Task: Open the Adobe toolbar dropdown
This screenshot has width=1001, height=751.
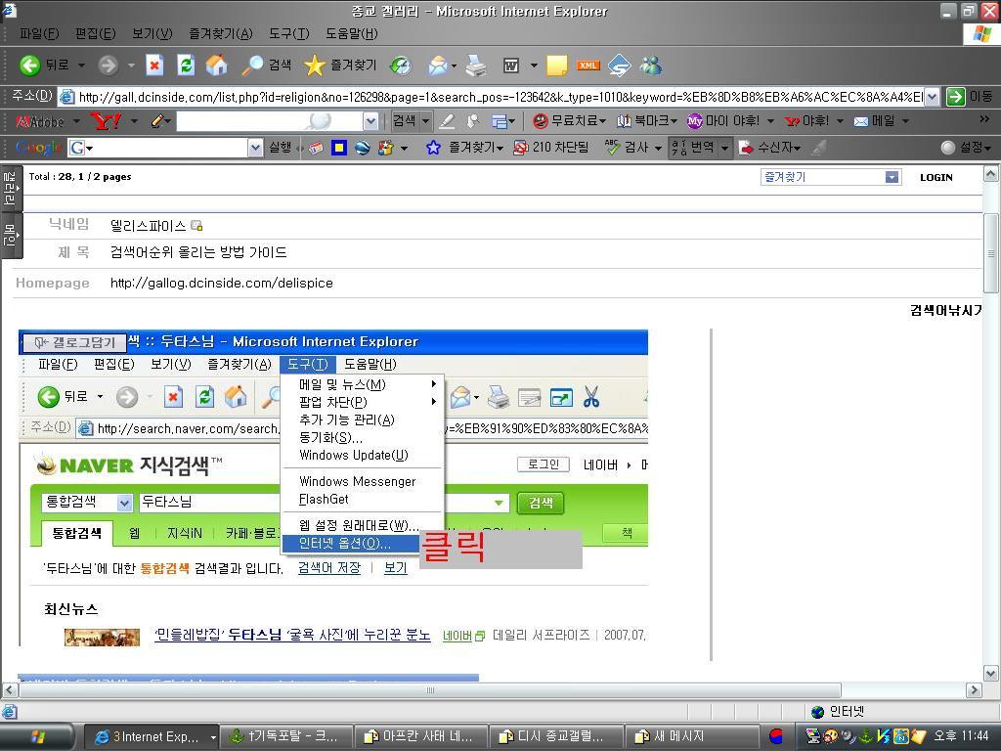Action: 76,120
